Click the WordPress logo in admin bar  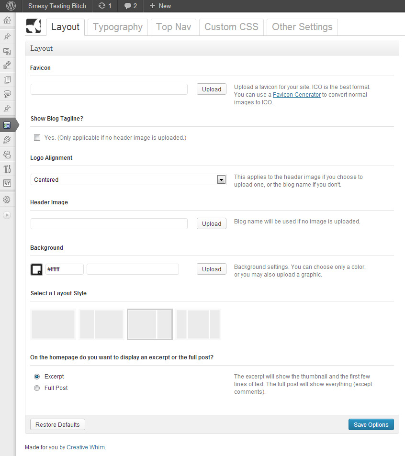(11, 6)
